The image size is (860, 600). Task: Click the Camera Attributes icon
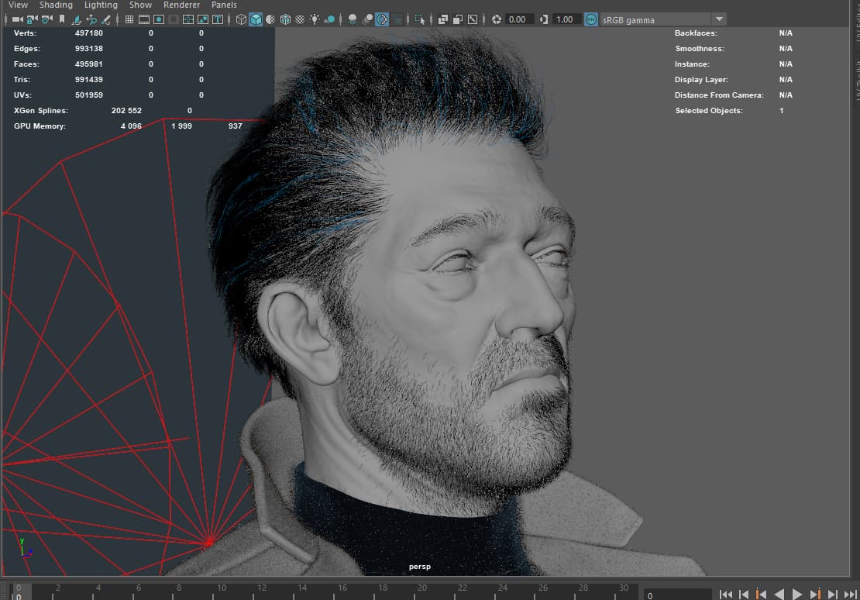coord(47,19)
